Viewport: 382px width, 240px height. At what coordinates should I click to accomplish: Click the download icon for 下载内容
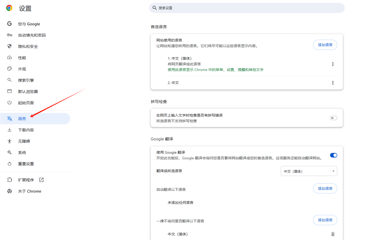(x=10, y=130)
